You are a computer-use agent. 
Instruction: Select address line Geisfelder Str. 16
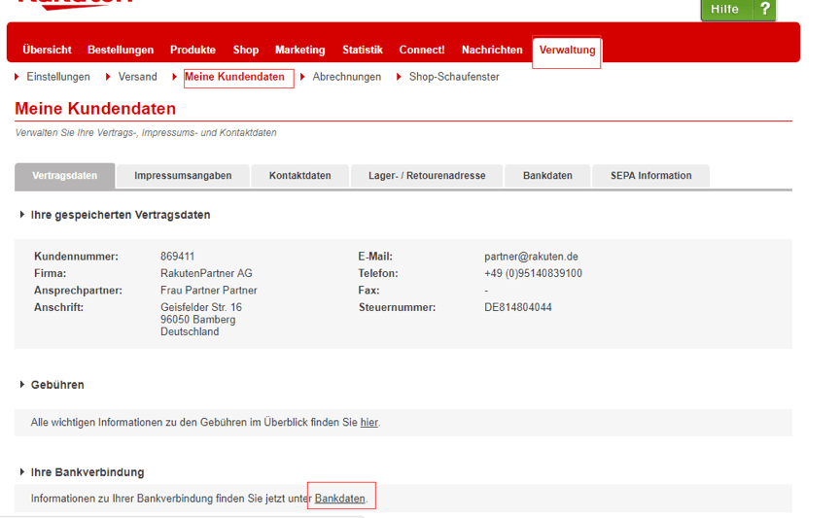201,307
